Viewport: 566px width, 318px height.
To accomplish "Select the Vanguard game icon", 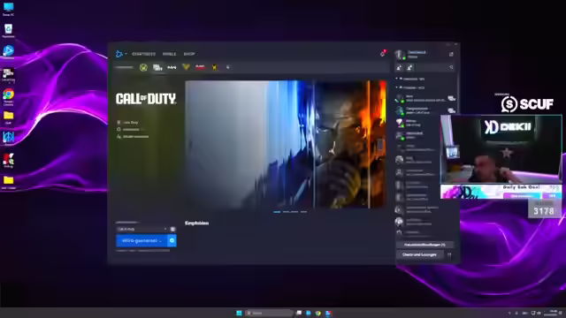I will (186, 67).
